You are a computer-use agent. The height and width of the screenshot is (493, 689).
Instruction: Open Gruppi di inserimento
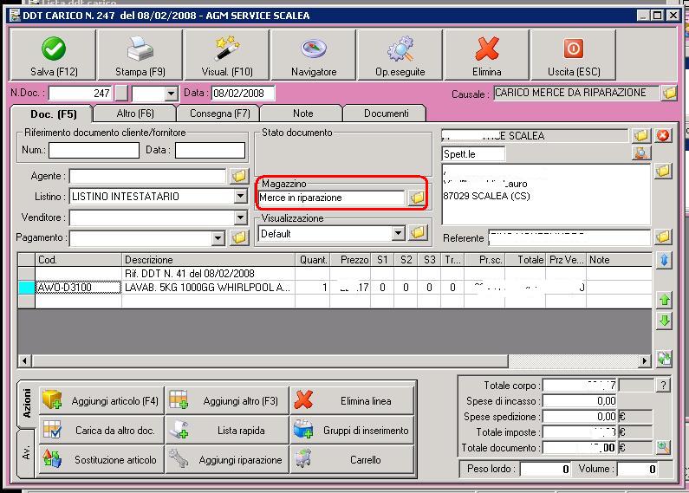point(352,430)
